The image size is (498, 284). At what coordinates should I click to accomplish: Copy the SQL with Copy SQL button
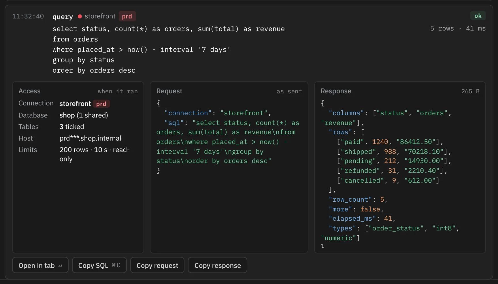[x=99, y=265]
